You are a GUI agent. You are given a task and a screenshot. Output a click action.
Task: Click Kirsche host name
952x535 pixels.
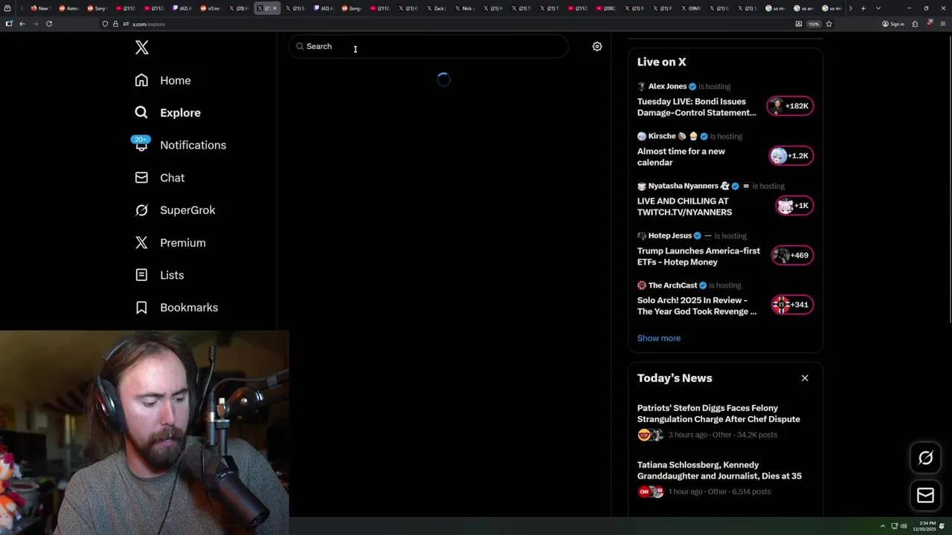(x=662, y=136)
